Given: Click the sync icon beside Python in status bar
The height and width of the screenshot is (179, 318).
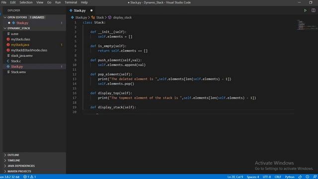Looking at the screenshot, I should tap(300, 177).
